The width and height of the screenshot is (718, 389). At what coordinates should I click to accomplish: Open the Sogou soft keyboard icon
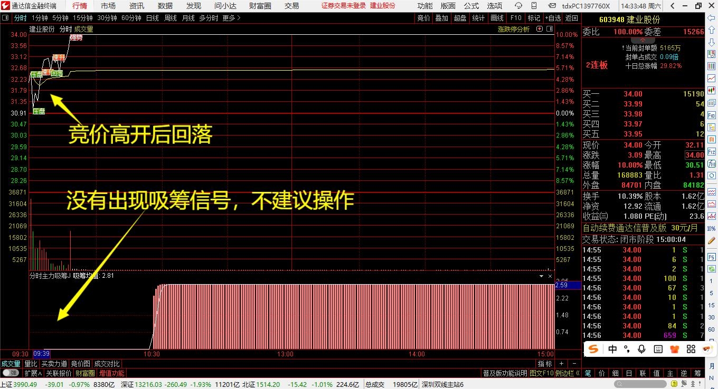coord(658,349)
